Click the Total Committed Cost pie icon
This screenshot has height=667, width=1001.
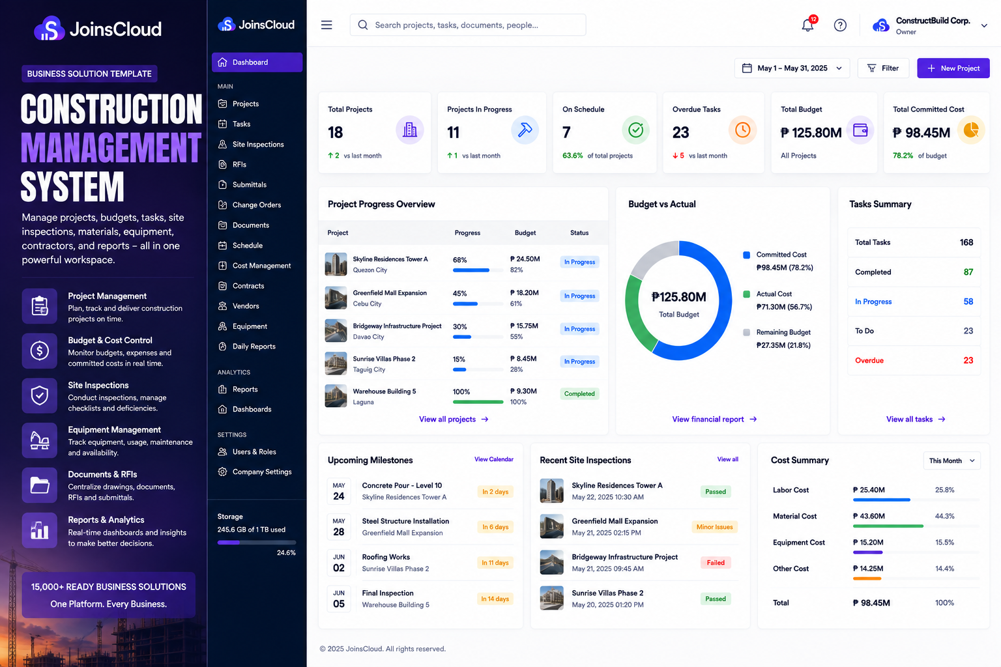[x=971, y=130]
